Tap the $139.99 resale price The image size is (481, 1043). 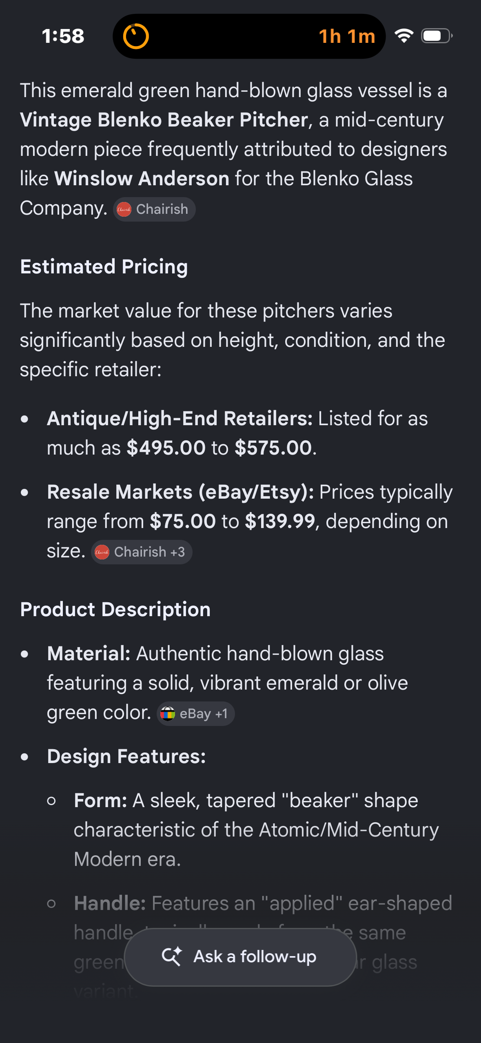[x=280, y=521]
